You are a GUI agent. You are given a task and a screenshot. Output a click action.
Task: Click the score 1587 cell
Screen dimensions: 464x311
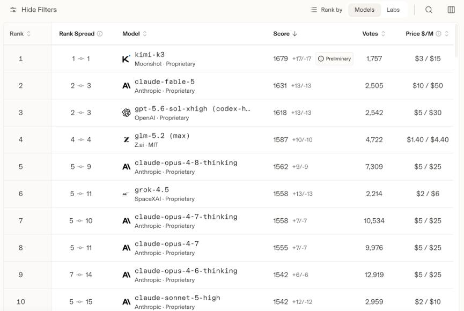[x=280, y=139]
